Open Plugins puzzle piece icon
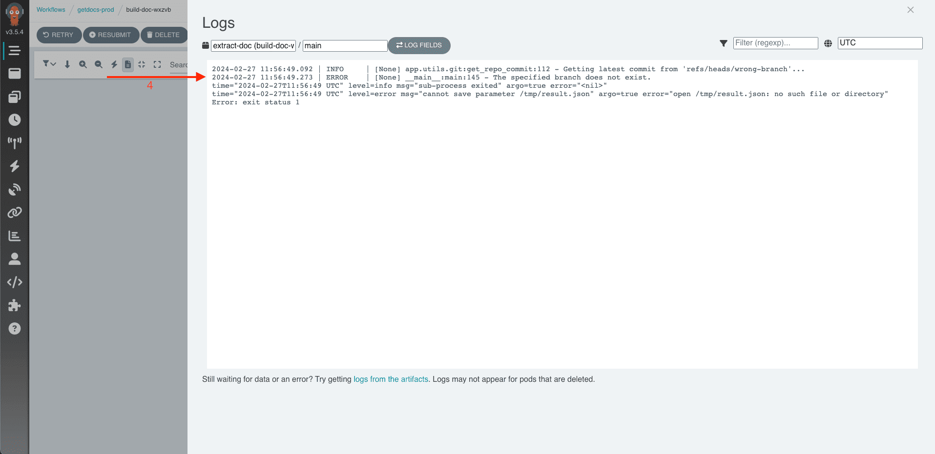This screenshot has width=935, height=454. pyautogui.click(x=15, y=305)
